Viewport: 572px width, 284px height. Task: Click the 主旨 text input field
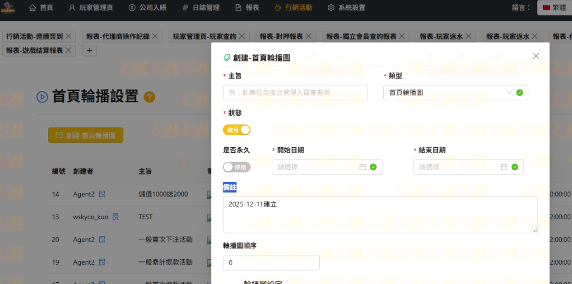pos(295,93)
